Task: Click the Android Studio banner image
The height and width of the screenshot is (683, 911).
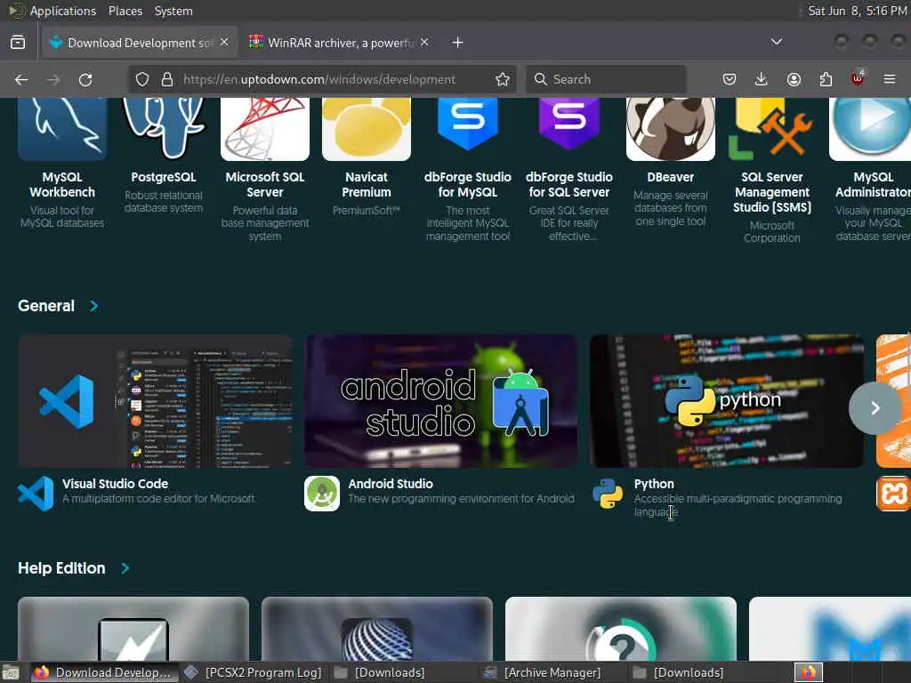Action: 441,401
